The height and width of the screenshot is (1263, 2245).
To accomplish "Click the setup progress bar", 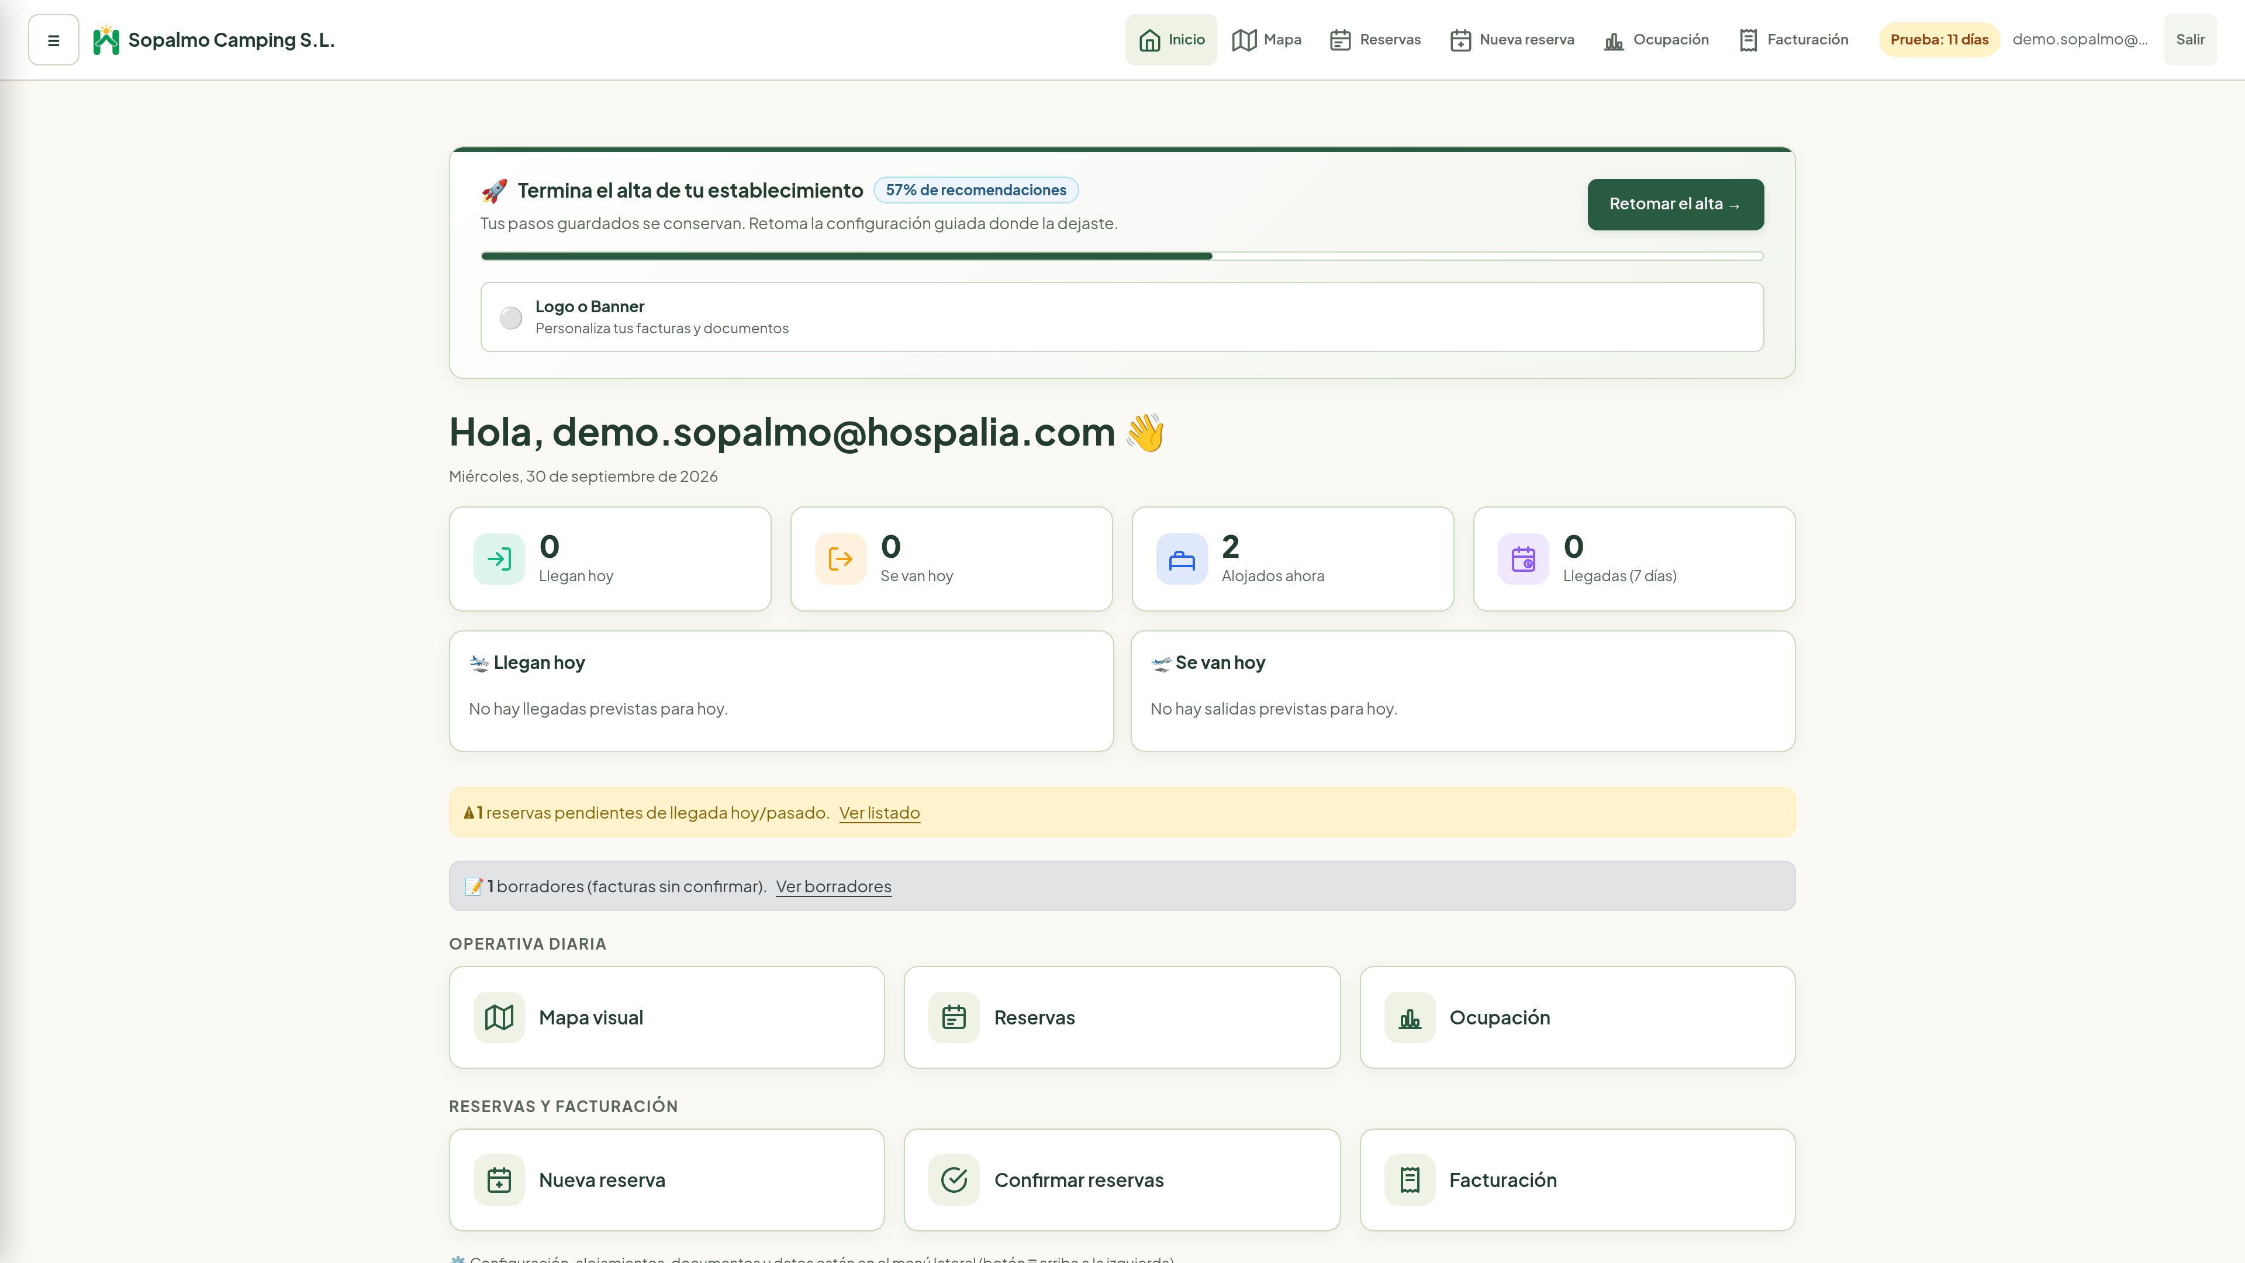I will (x=1122, y=256).
